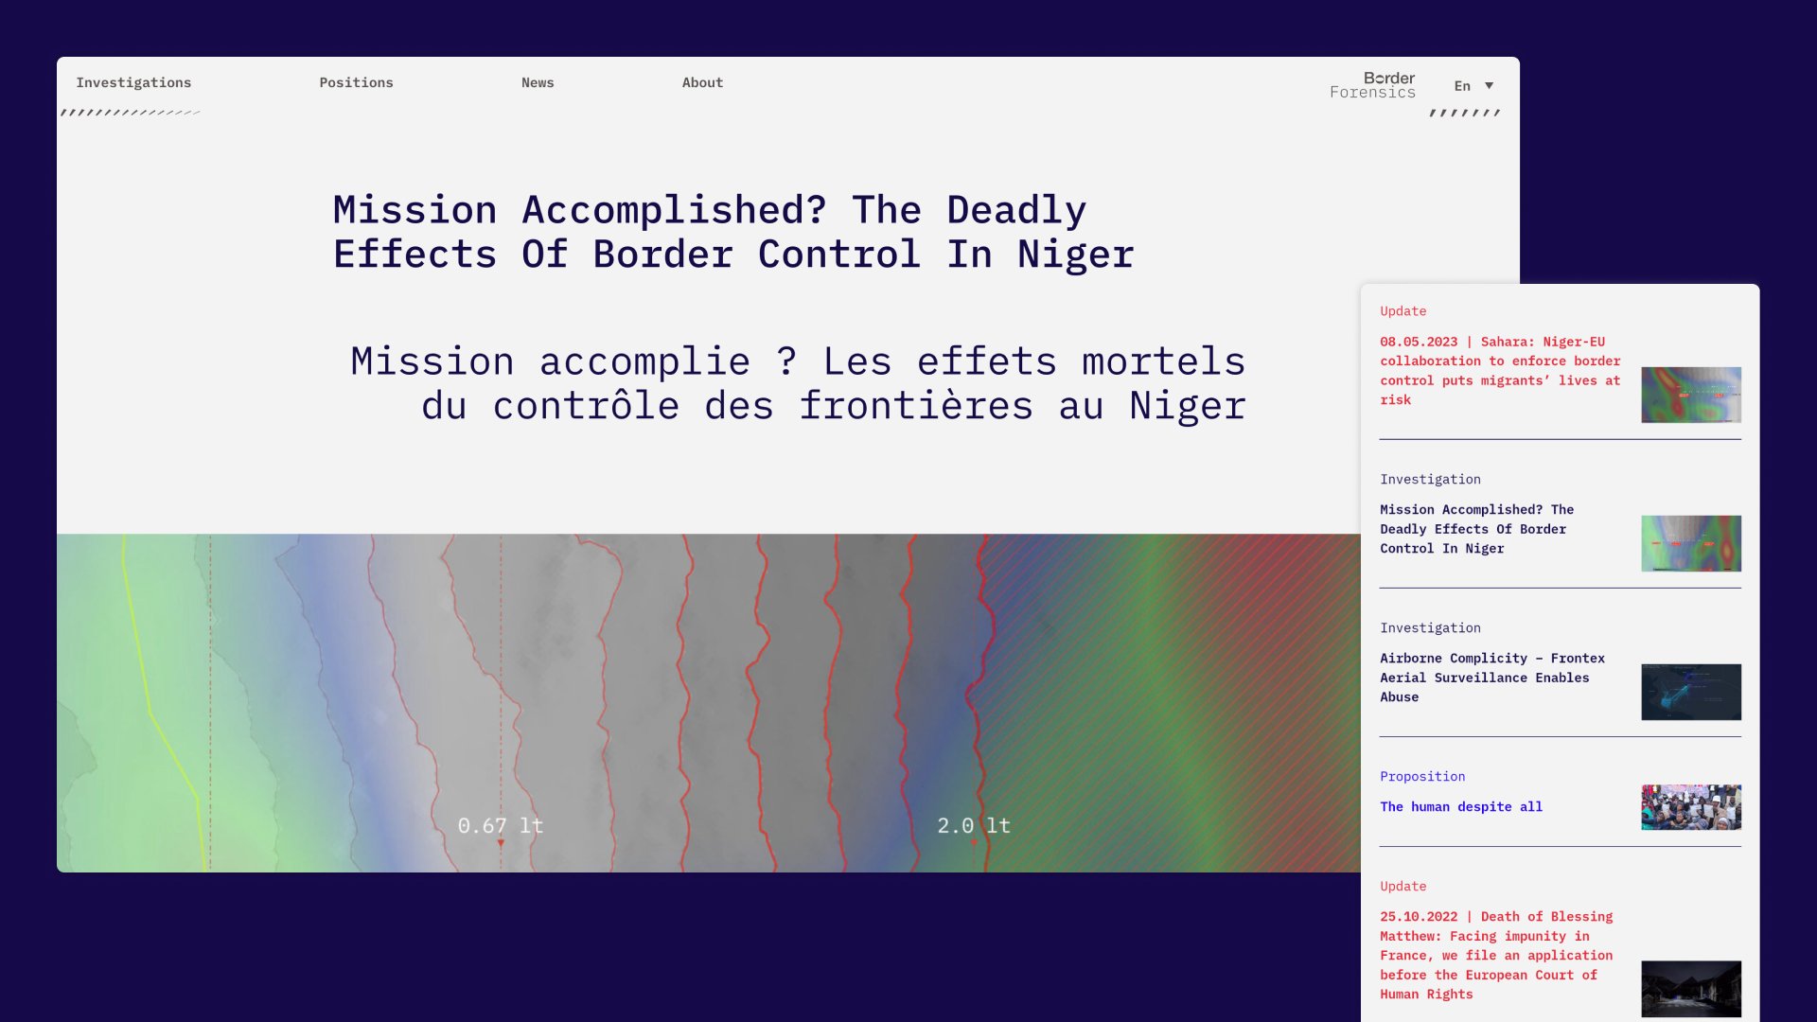The height and width of the screenshot is (1022, 1817).
Task: Click The human despite all photo
Action: [x=1691, y=807]
